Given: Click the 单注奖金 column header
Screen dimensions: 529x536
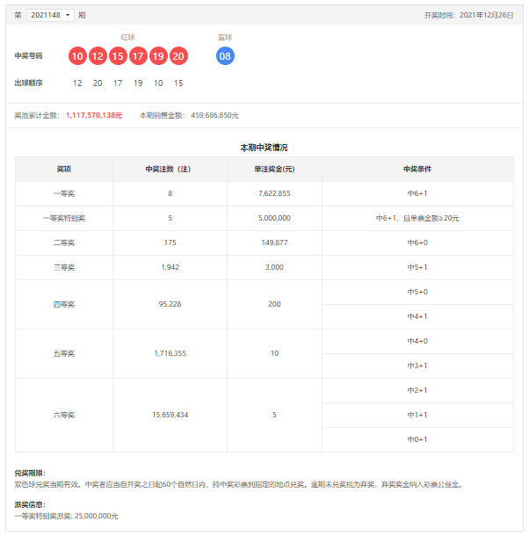Looking at the screenshot, I should pos(274,169).
